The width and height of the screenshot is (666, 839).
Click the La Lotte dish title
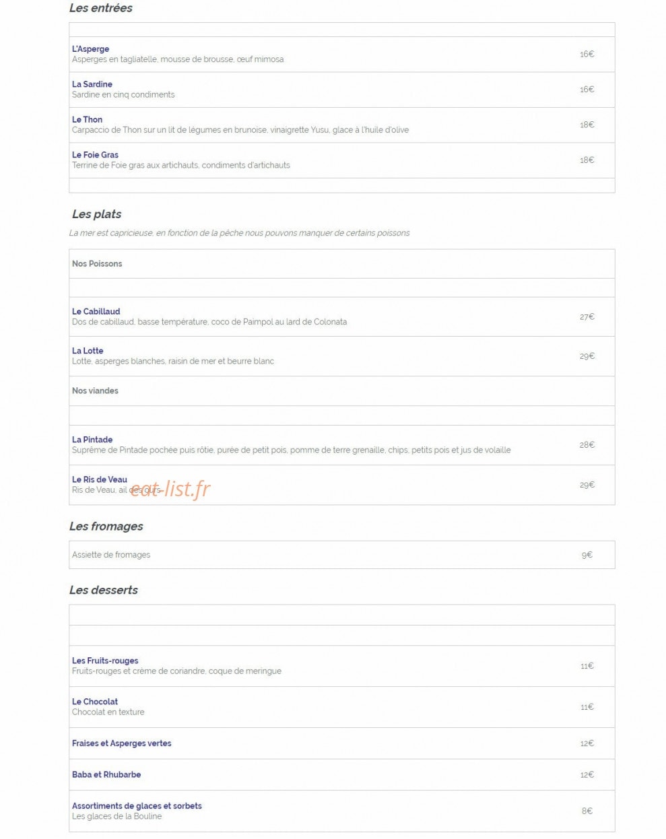[88, 351]
